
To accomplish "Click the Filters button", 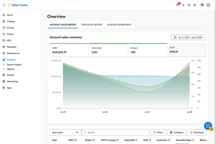I will (x=158, y=132).
